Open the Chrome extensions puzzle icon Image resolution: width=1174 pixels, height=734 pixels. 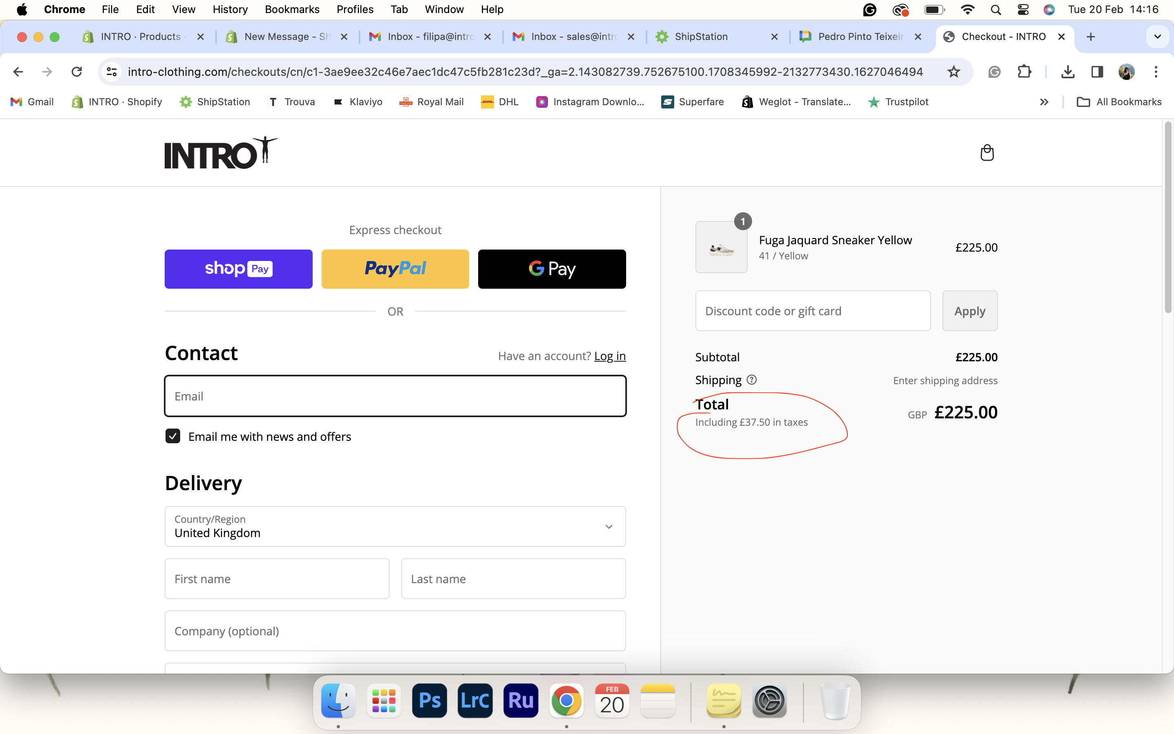coord(1024,72)
